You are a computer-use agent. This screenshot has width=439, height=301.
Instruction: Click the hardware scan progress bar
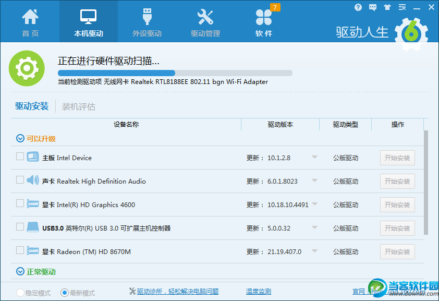tap(175, 73)
